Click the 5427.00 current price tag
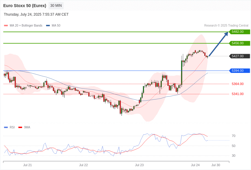251x170 pixels. (x=240, y=56)
